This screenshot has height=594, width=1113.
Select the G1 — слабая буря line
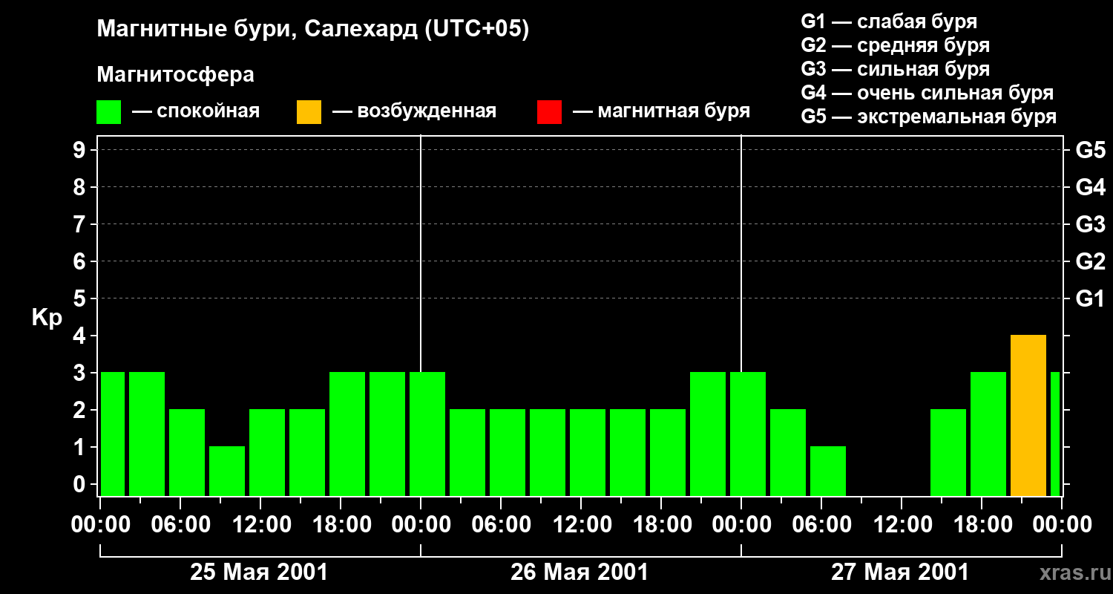click(x=889, y=22)
